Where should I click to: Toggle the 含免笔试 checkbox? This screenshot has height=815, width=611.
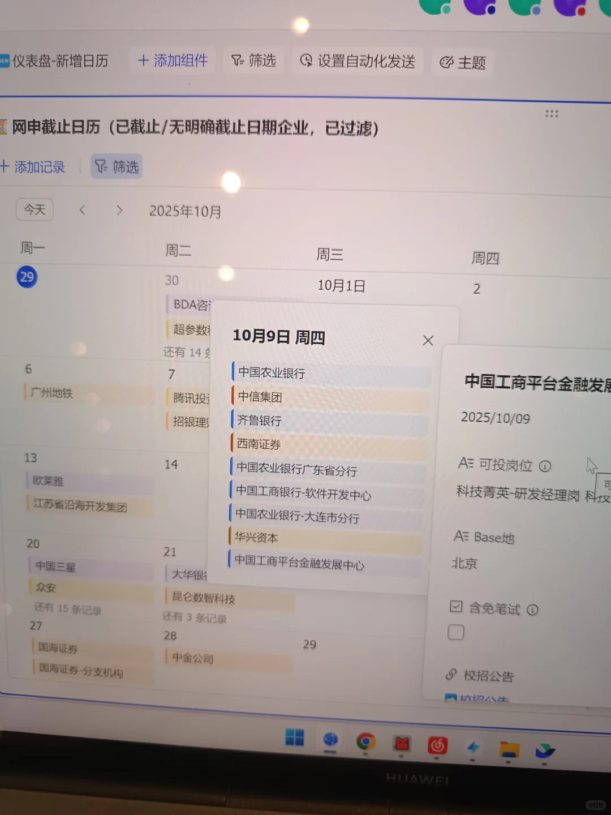tap(455, 632)
